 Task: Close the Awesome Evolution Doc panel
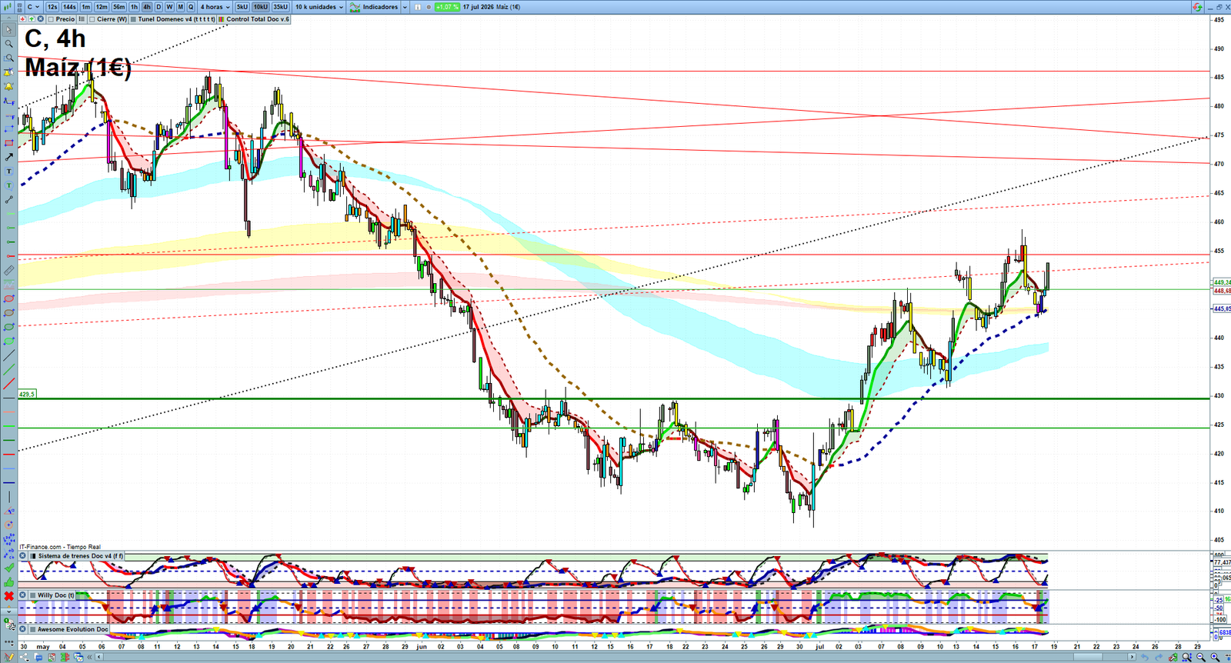(22, 629)
